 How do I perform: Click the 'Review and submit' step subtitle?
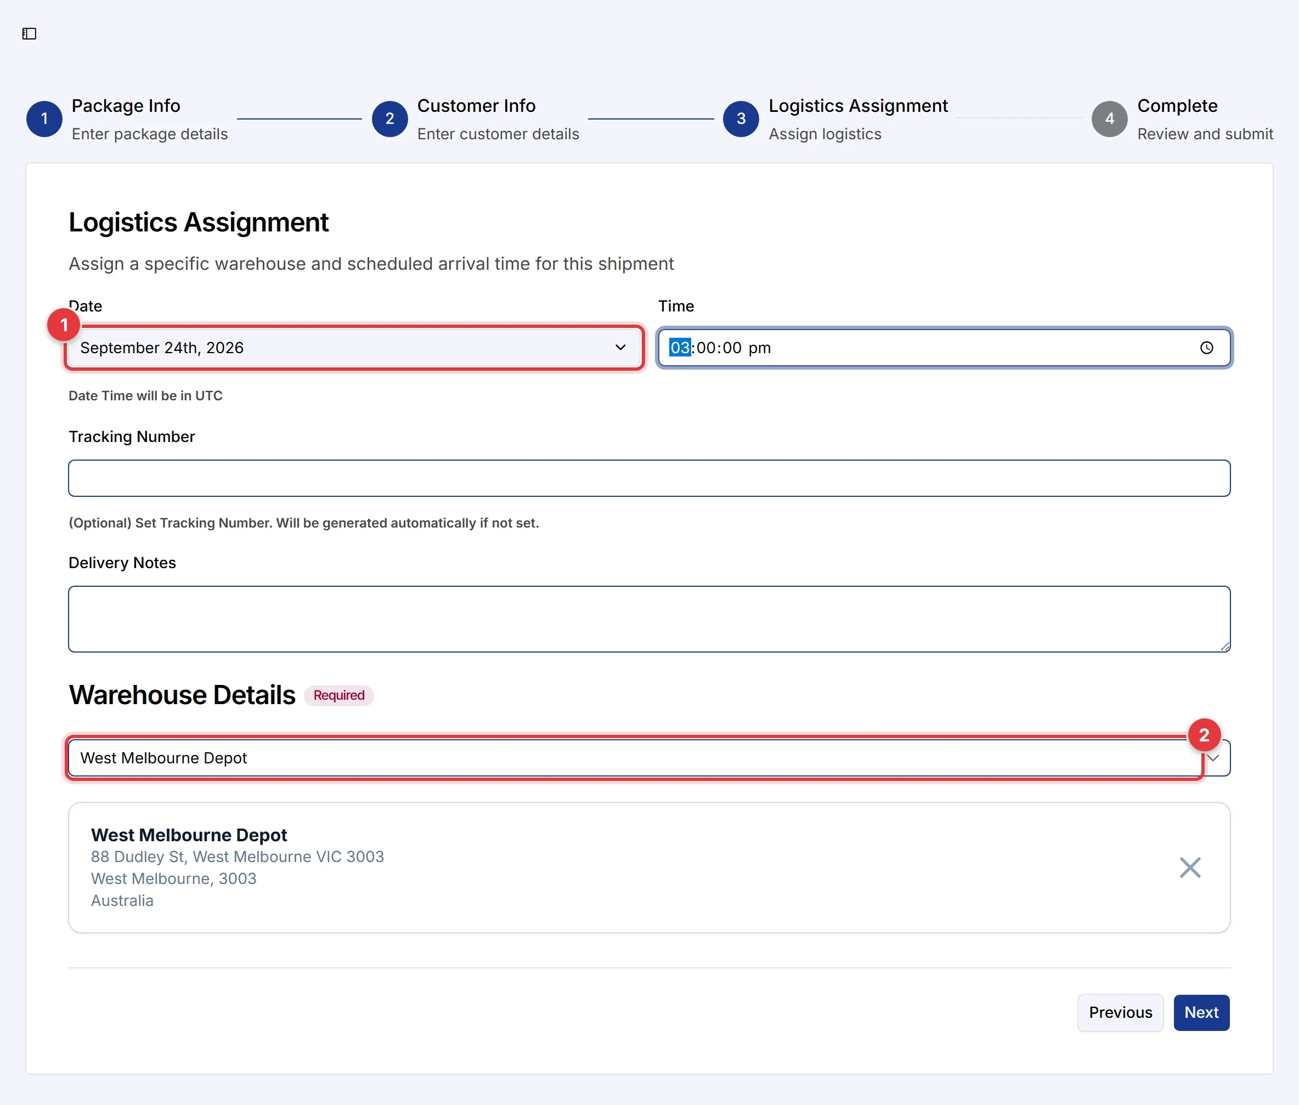point(1205,134)
